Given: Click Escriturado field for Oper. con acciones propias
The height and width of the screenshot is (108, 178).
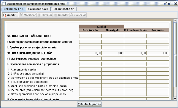Looking at the screenshot, I should pos(90,86).
